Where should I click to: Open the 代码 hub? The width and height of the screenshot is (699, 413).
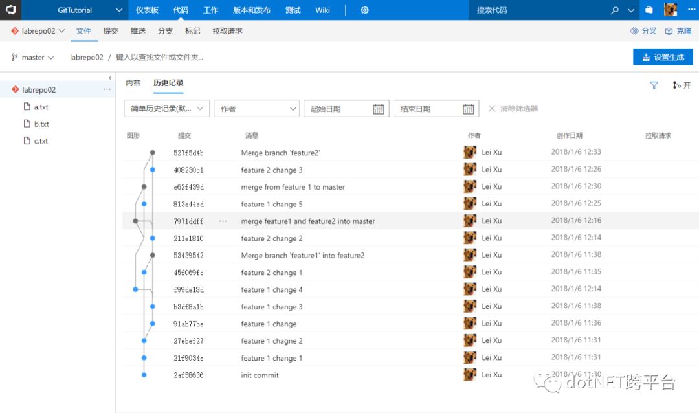click(x=181, y=10)
